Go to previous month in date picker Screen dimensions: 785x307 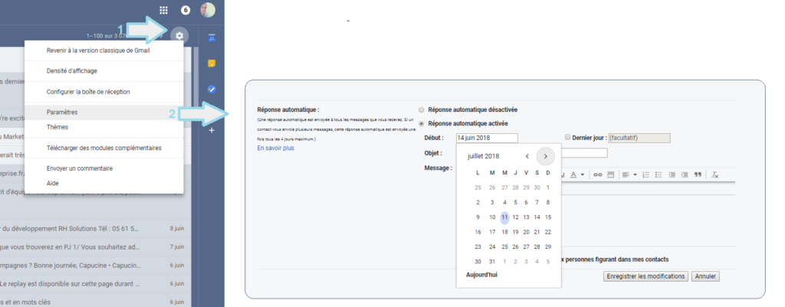(527, 156)
